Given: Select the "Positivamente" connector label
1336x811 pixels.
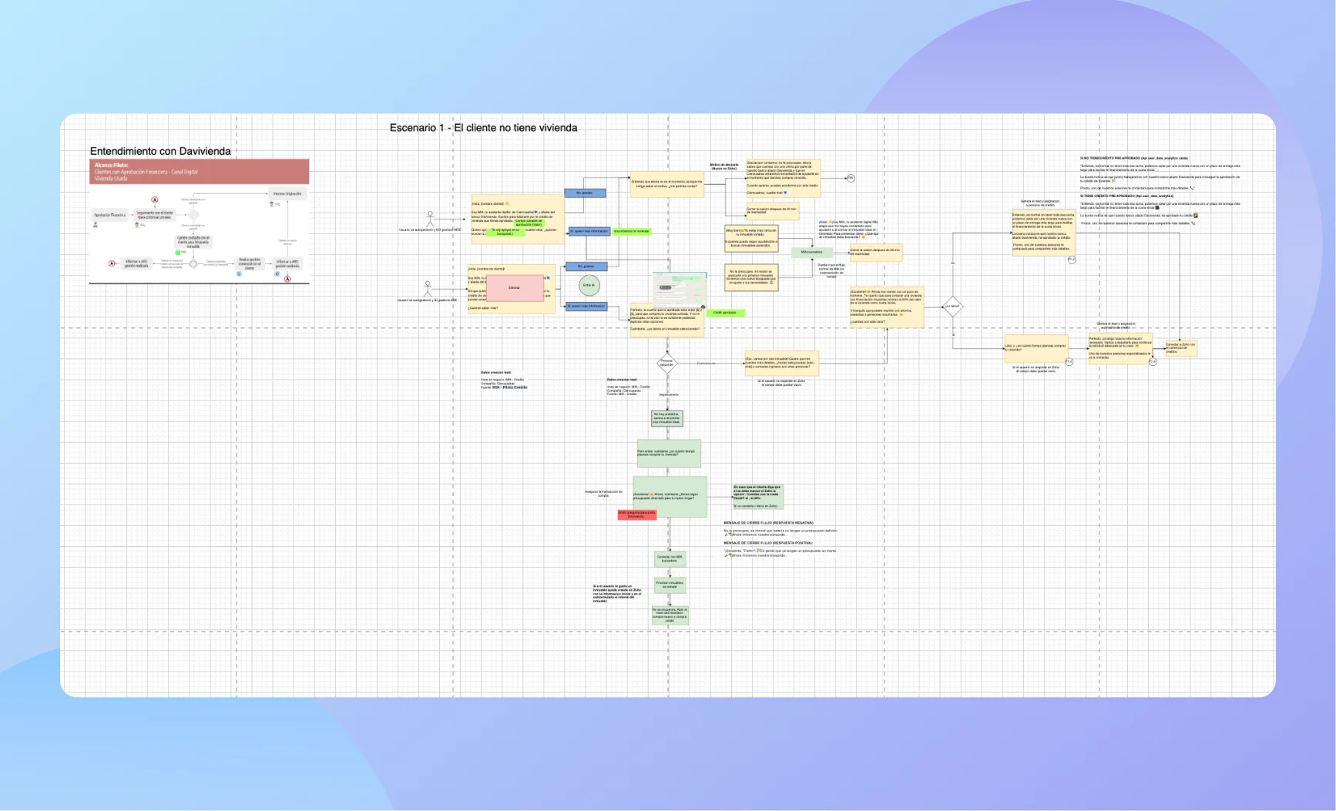Looking at the screenshot, I should [706, 364].
